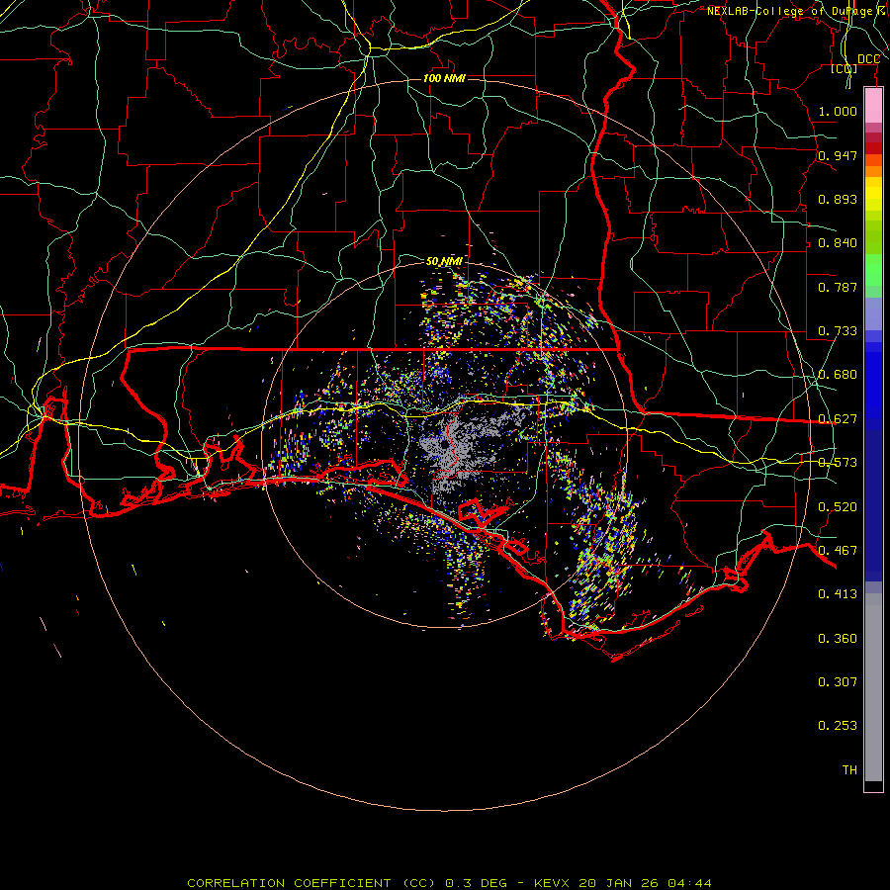
Task: Click the radar site center within gray clutter
Action: pos(447,444)
